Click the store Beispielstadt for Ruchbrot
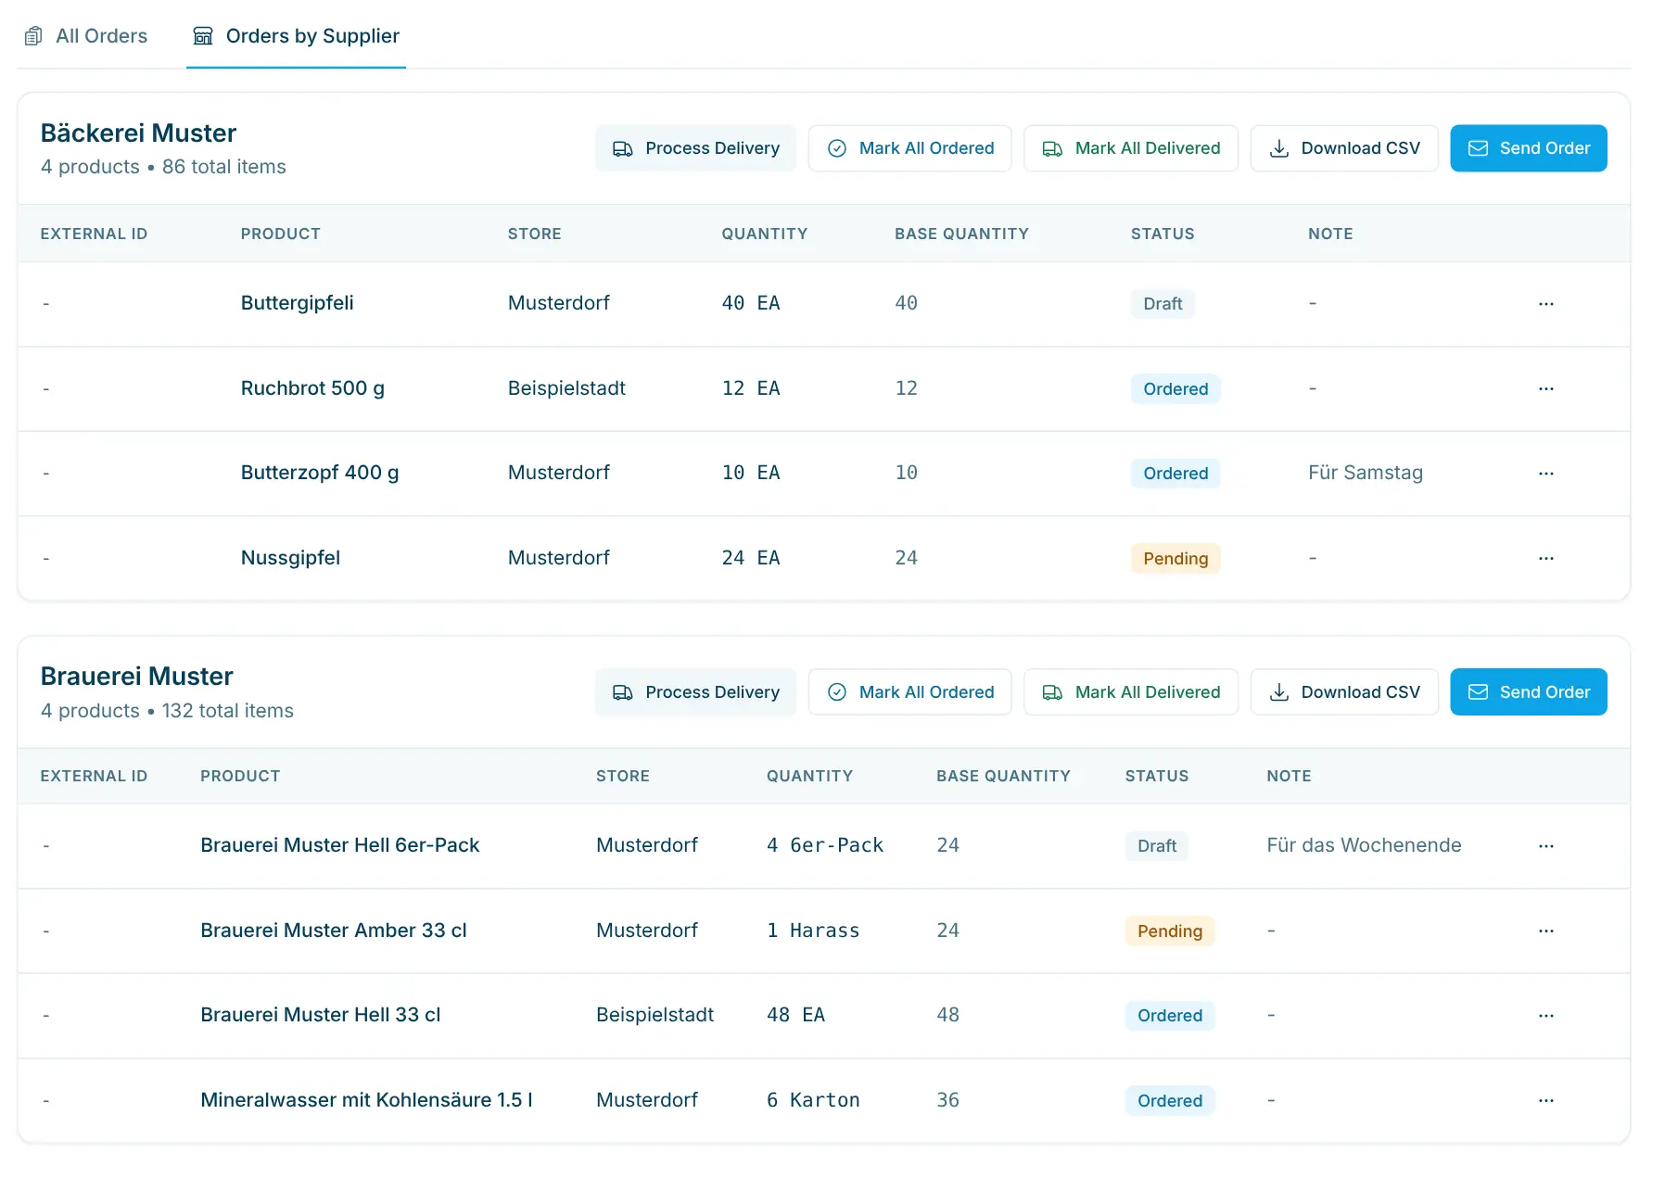This screenshot has height=1178, width=1665. pos(566,388)
